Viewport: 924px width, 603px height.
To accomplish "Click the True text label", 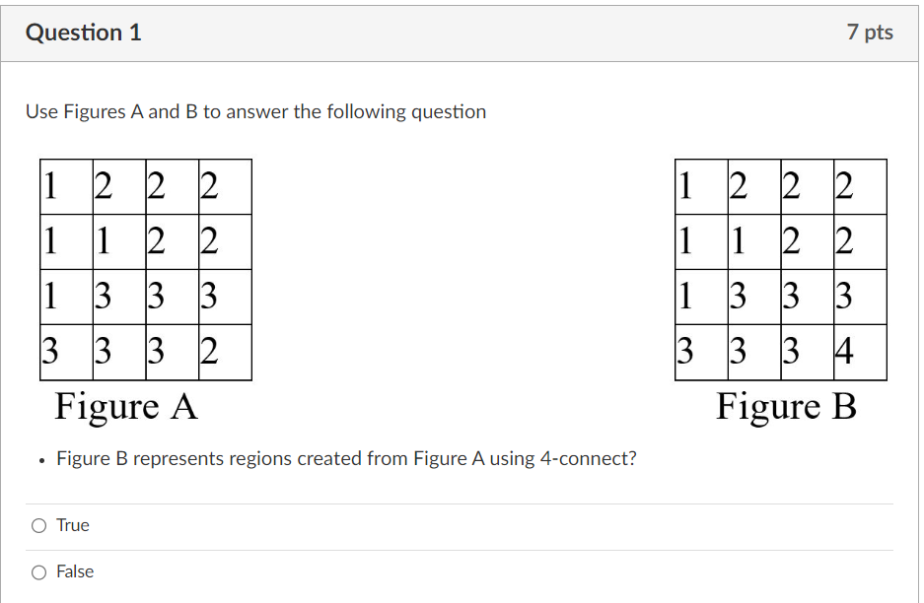I will tap(73, 525).
